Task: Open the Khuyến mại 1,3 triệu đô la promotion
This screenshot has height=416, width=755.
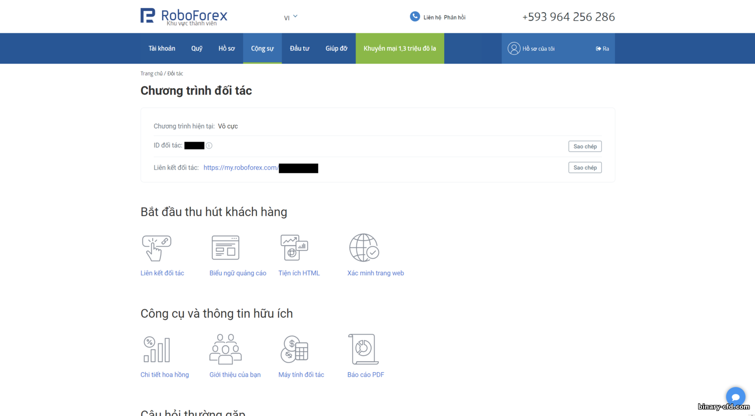Action: pos(400,48)
